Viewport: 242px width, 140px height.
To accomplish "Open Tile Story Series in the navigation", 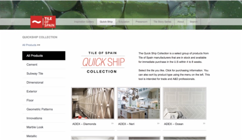I will point(162,22).
